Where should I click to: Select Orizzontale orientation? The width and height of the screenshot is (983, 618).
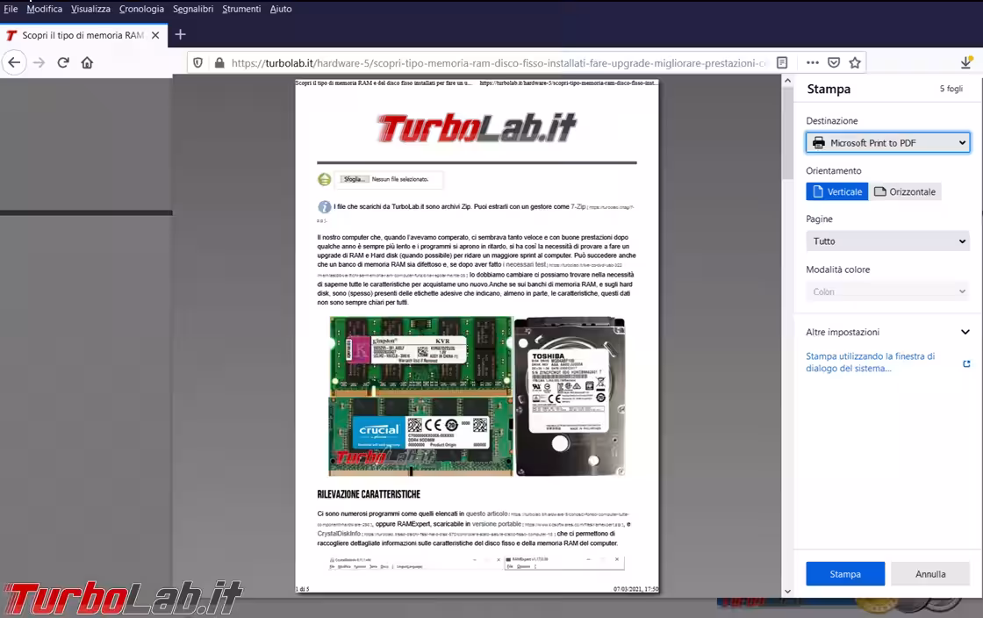(x=905, y=191)
